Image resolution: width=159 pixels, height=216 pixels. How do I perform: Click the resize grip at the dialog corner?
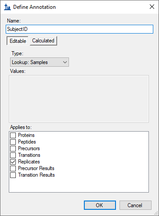(156, 213)
